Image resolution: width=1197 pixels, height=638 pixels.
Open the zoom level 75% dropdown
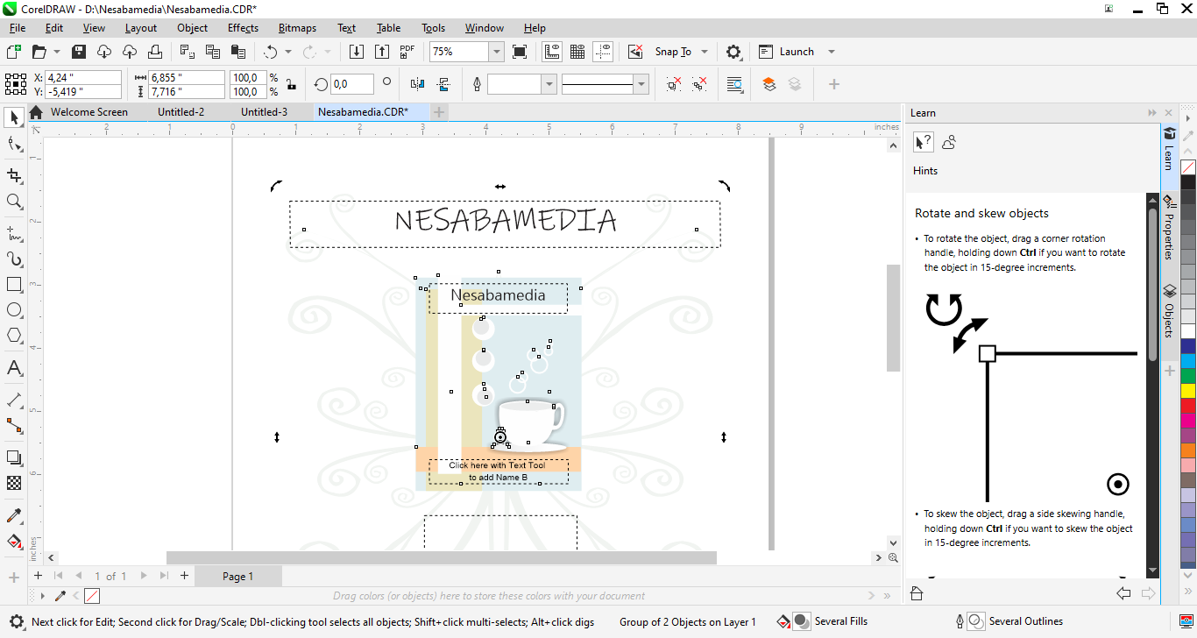tap(496, 52)
